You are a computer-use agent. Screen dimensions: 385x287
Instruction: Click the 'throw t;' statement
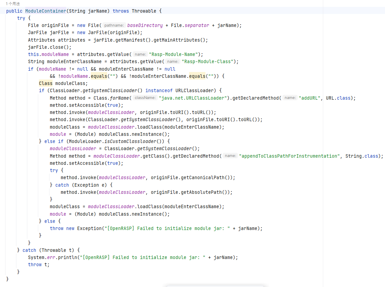click(39, 265)
